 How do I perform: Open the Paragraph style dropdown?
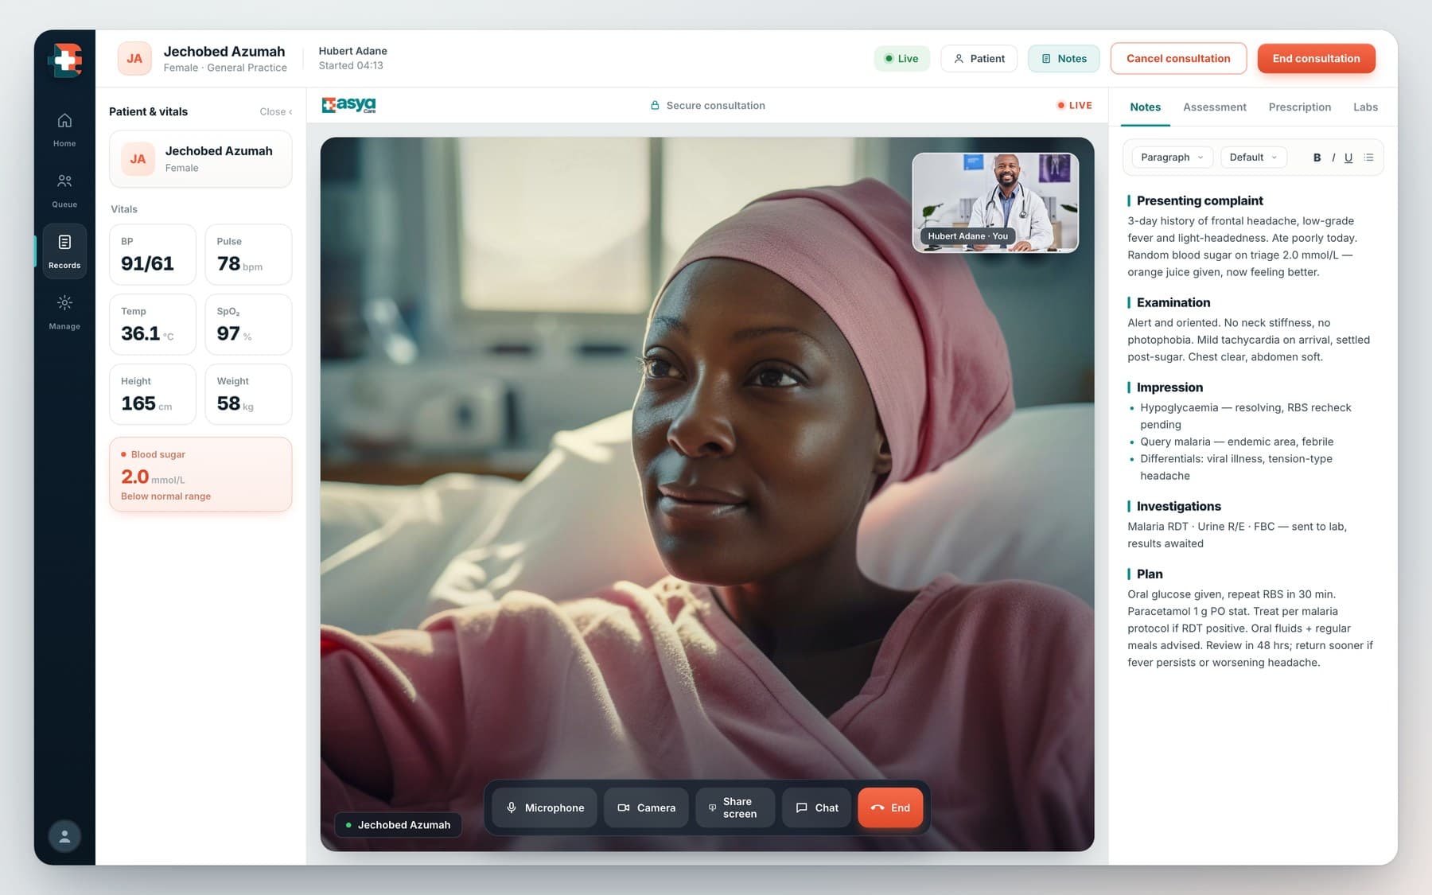point(1172,158)
